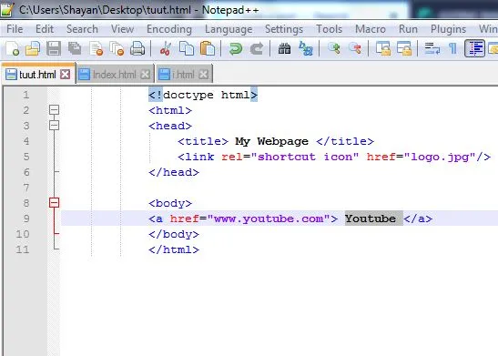Close current document via Close icon
Viewport: 498px width, 356px height.
coord(97,48)
